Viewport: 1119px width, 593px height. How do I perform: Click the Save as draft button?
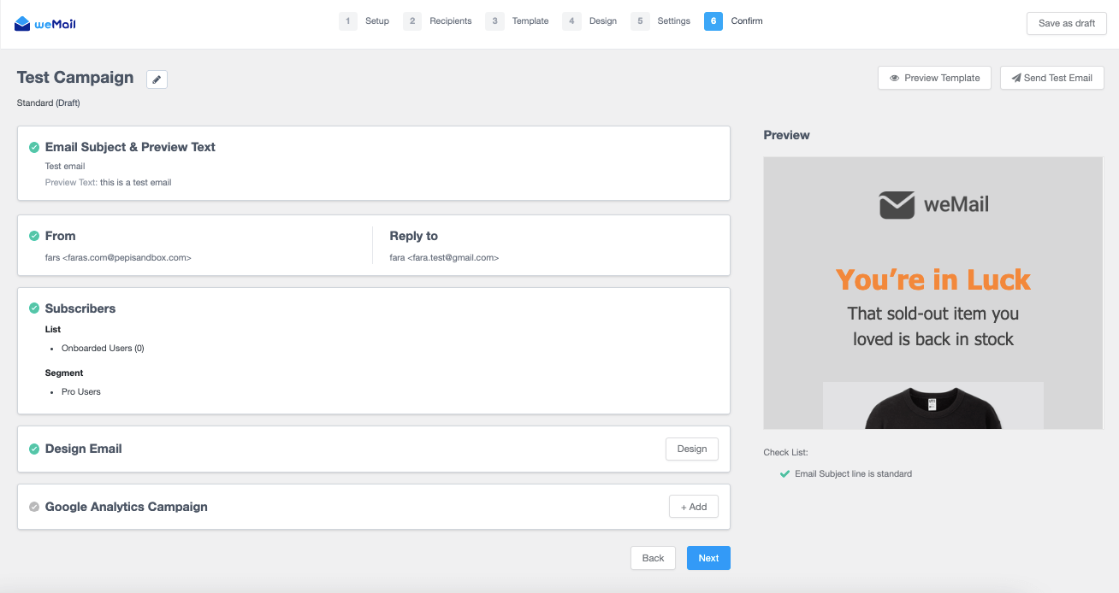point(1066,23)
